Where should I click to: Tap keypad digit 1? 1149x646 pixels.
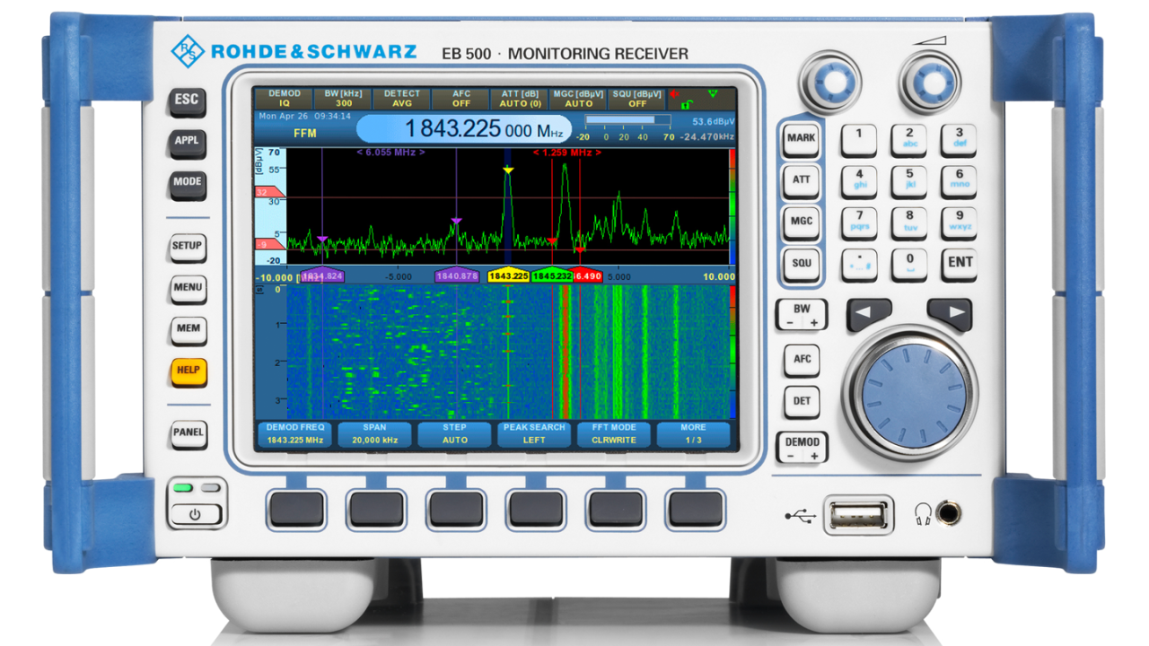859,139
